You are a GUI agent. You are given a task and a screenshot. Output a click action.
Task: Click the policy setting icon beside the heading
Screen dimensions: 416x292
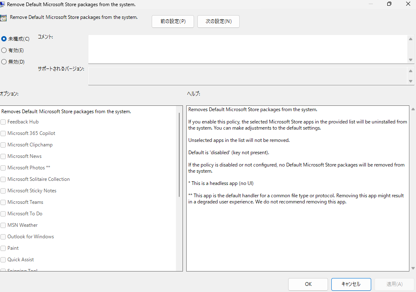pyautogui.click(x=3, y=18)
